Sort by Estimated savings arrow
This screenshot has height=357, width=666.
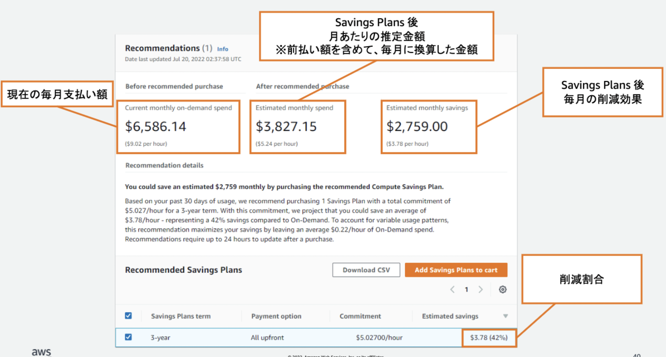coord(505,316)
